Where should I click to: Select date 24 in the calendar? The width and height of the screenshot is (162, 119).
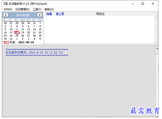pyautogui.click(x=11, y=36)
